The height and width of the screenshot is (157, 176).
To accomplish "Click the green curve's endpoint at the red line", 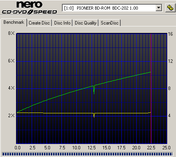I will [150, 72].
